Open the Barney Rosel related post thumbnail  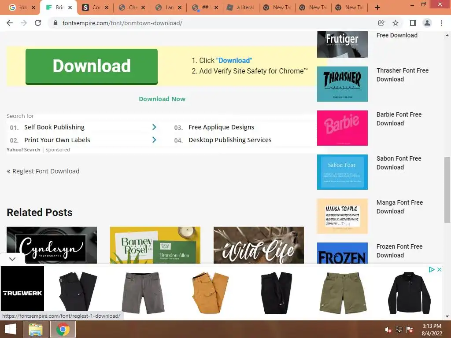point(155,245)
